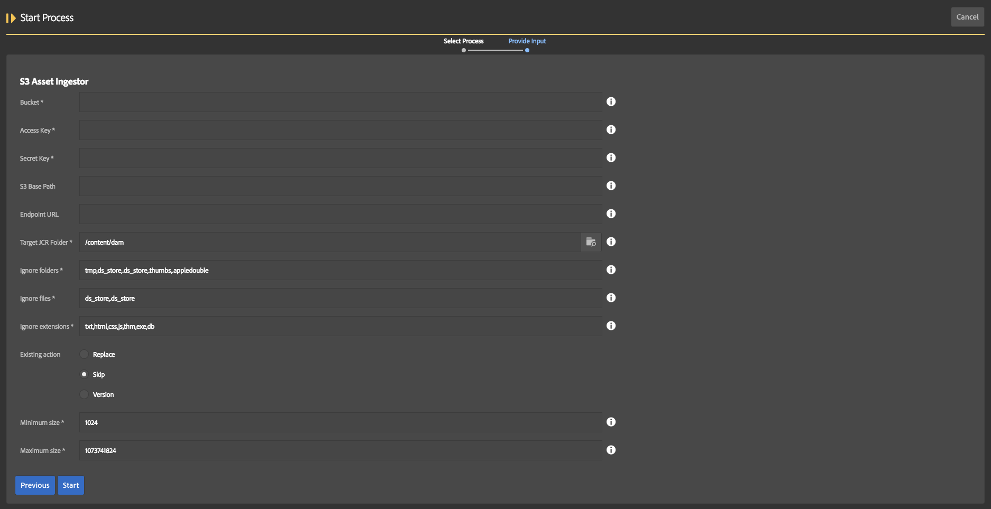
Task: Click inside the Bucket input field
Action: pyautogui.click(x=340, y=101)
